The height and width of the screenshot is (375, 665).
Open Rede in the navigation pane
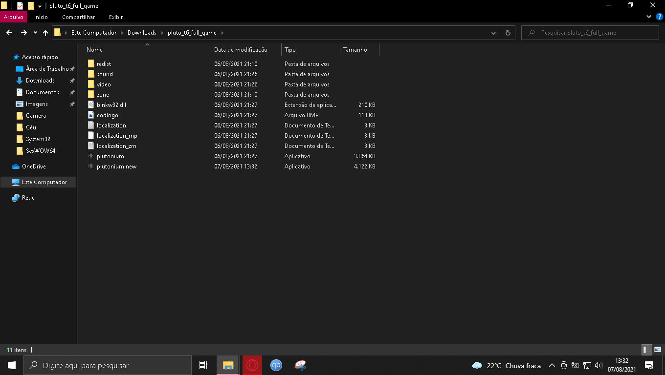(x=28, y=198)
